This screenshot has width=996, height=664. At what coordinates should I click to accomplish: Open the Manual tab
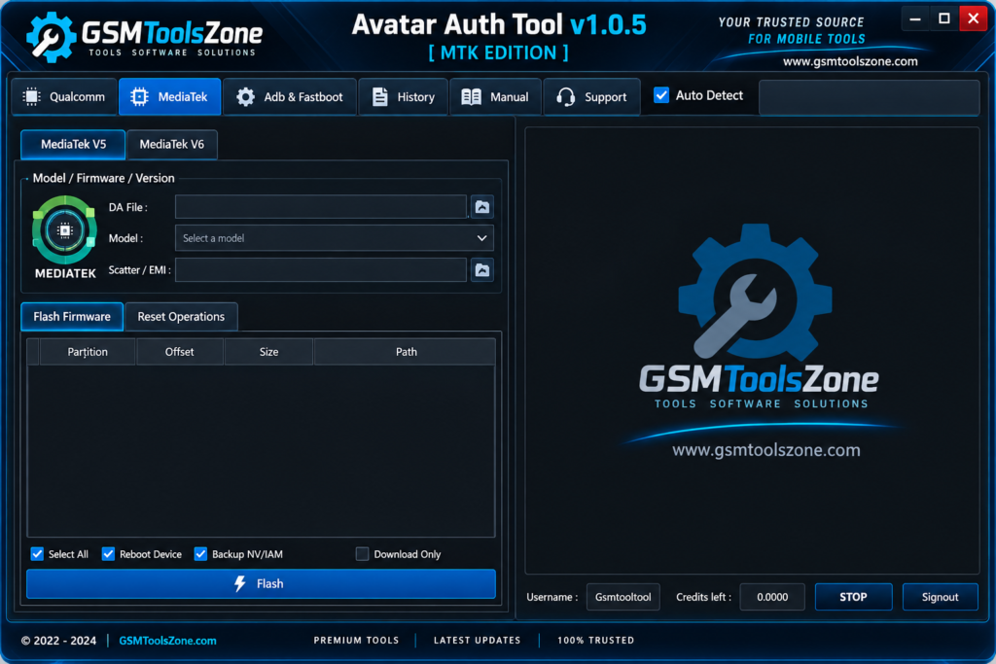point(495,97)
